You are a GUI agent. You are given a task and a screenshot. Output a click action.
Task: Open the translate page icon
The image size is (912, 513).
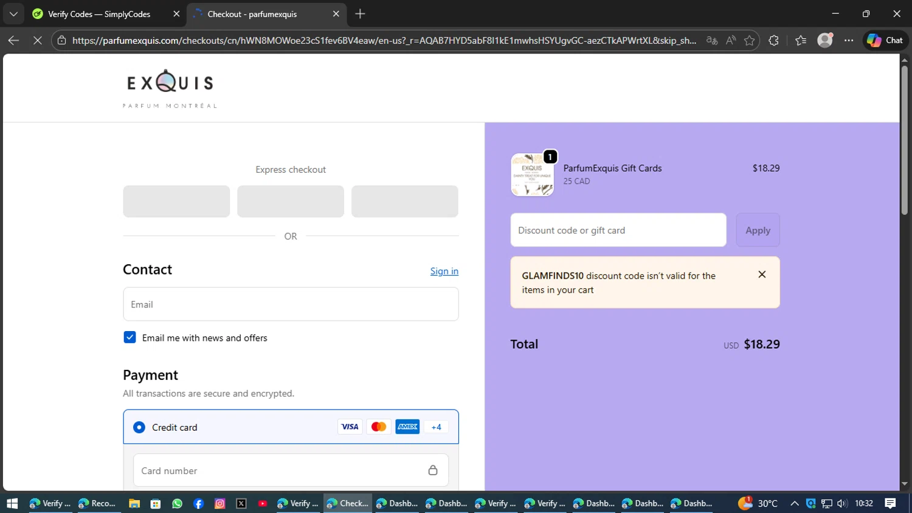(x=711, y=40)
